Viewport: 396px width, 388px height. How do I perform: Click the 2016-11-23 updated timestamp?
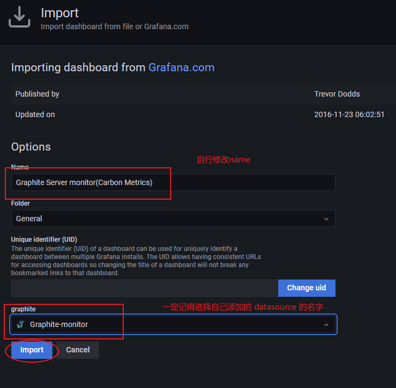point(349,114)
